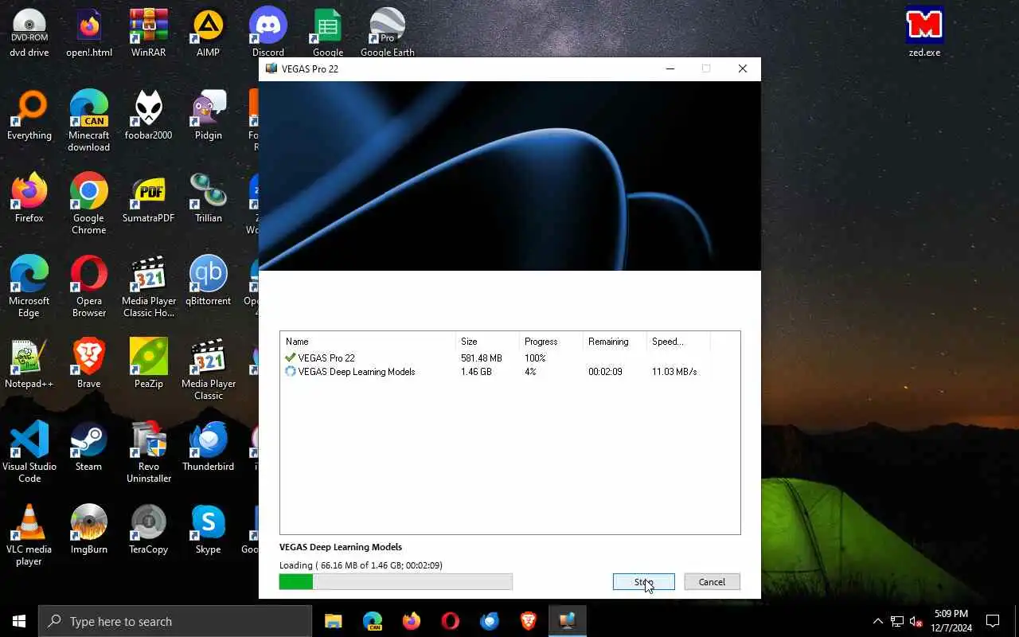Open the Minecraft download shortcut

89,121
